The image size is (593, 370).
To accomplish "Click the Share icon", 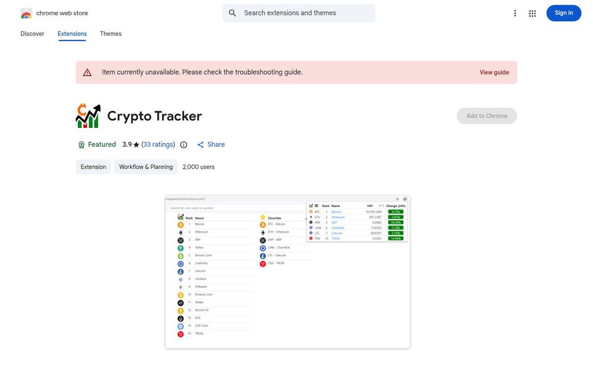I will coord(200,144).
